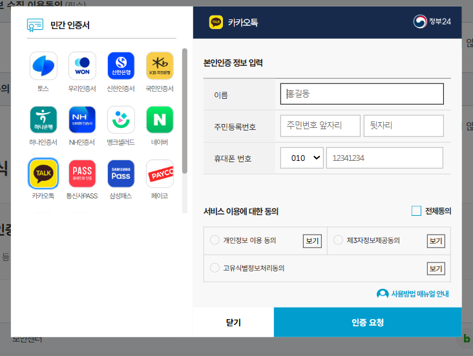Choose the carrier PASS icon
473x356 pixels.
pos(82,173)
